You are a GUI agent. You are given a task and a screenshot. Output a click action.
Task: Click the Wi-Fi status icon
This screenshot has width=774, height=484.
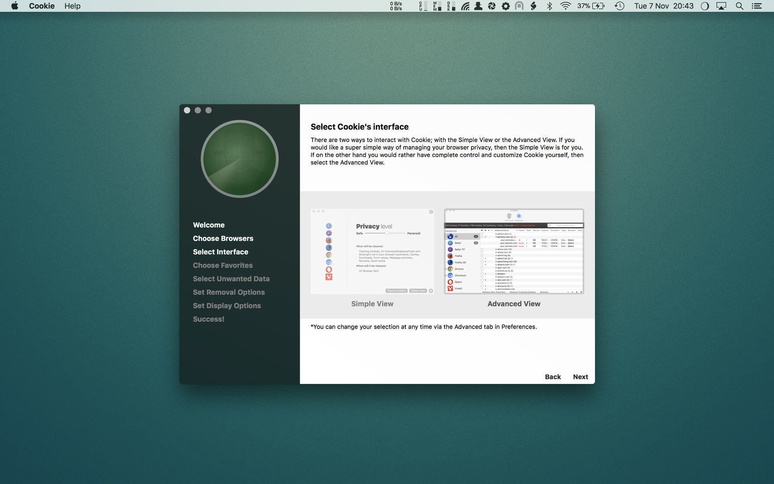565,6
